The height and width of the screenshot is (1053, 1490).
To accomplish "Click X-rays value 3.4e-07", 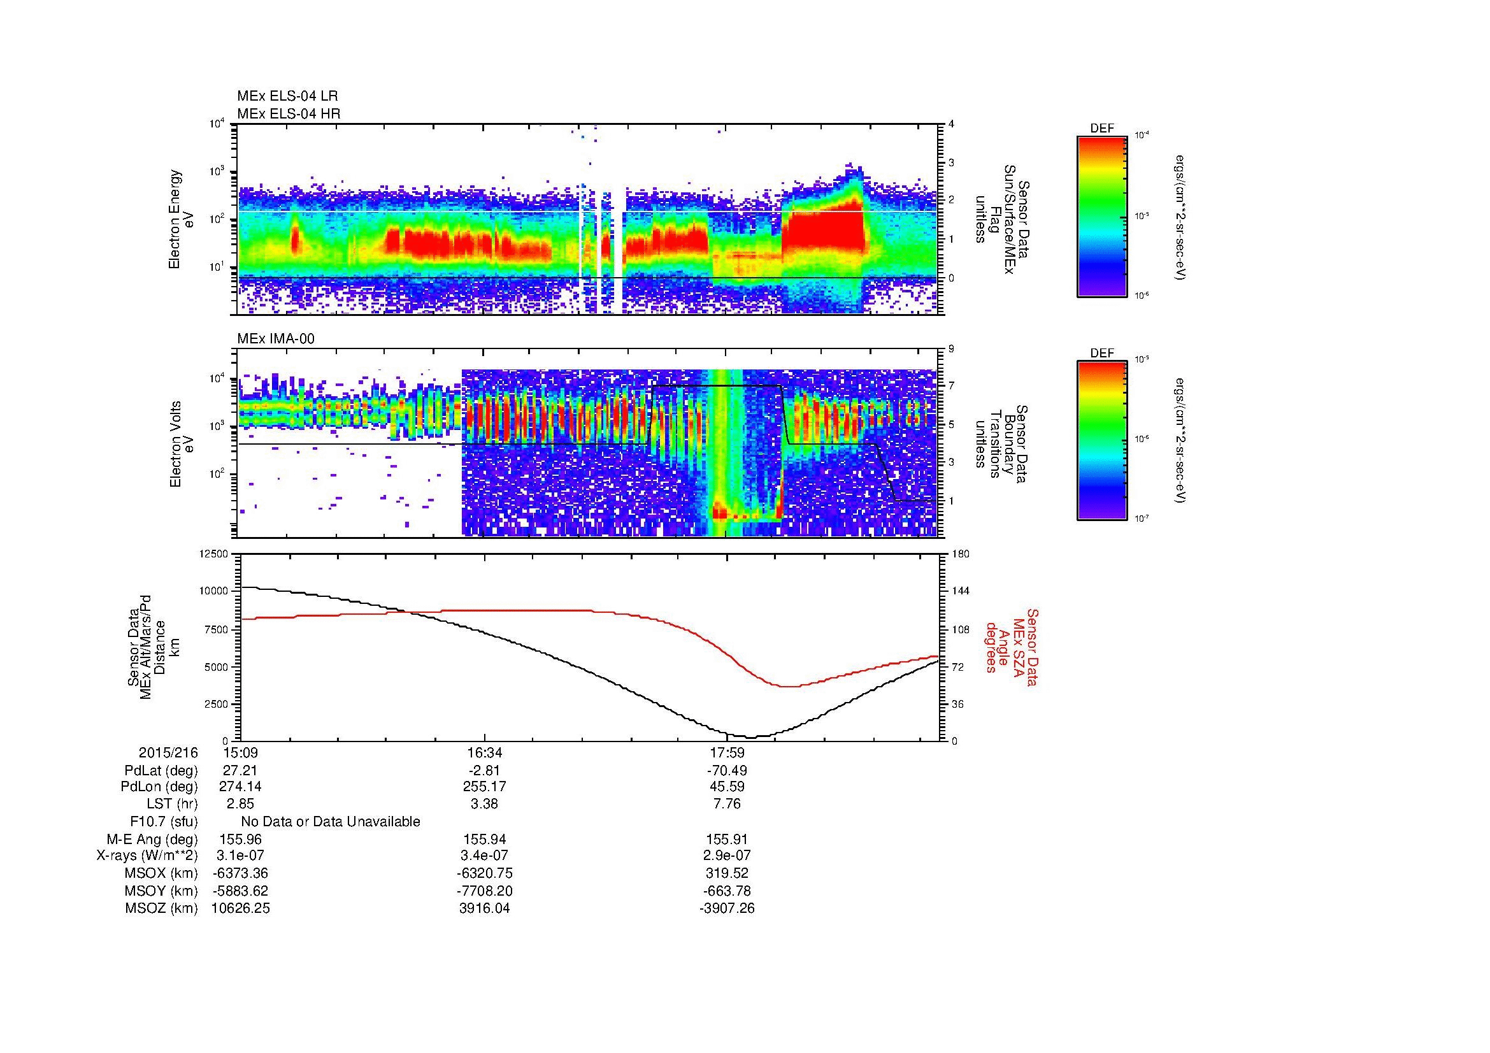I will [484, 856].
